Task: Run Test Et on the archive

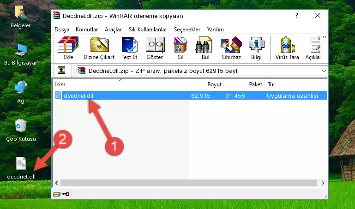Action: pos(129,48)
